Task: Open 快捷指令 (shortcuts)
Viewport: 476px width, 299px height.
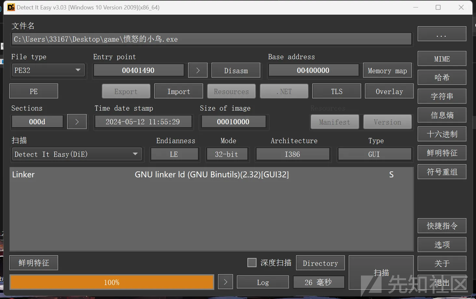Action: click(x=442, y=226)
